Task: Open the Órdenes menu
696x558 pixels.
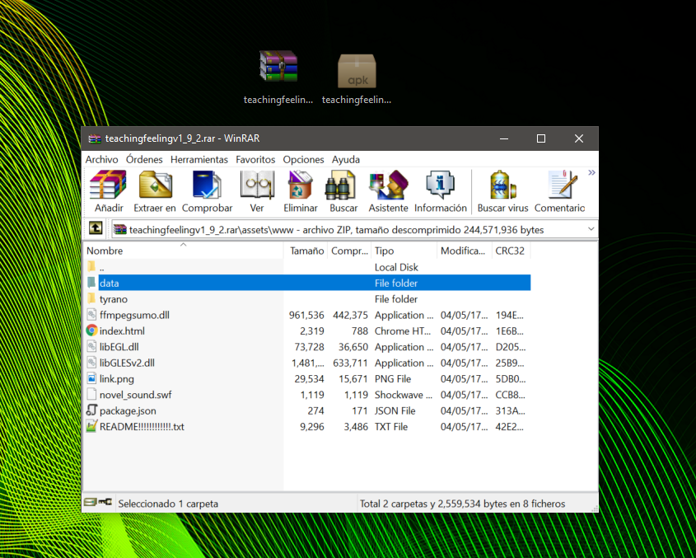Action: (x=144, y=160)
